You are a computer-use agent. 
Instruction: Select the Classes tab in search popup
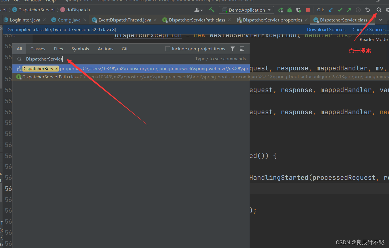(x=38, y=49)
